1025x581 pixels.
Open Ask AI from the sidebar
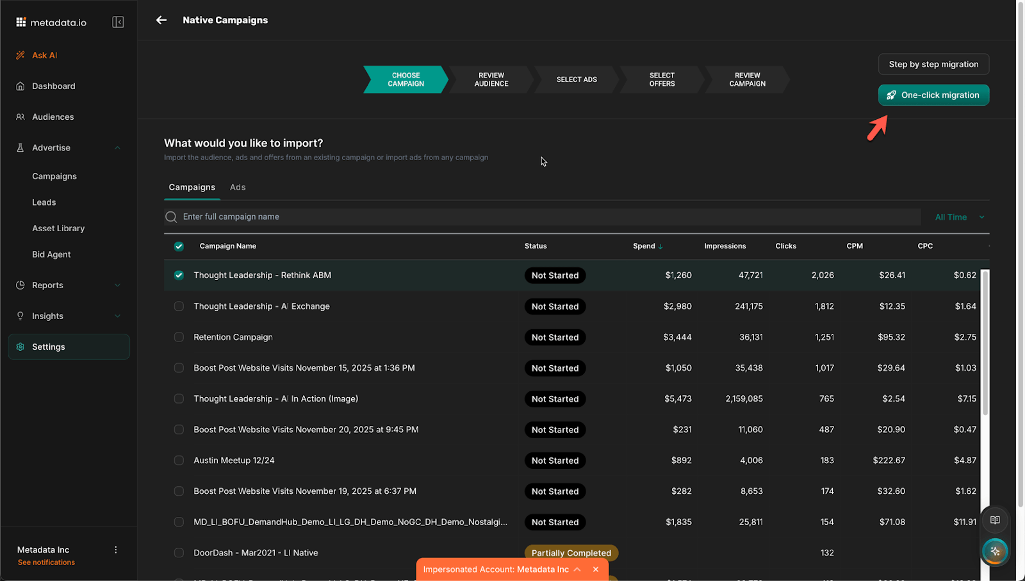(44, 55)
